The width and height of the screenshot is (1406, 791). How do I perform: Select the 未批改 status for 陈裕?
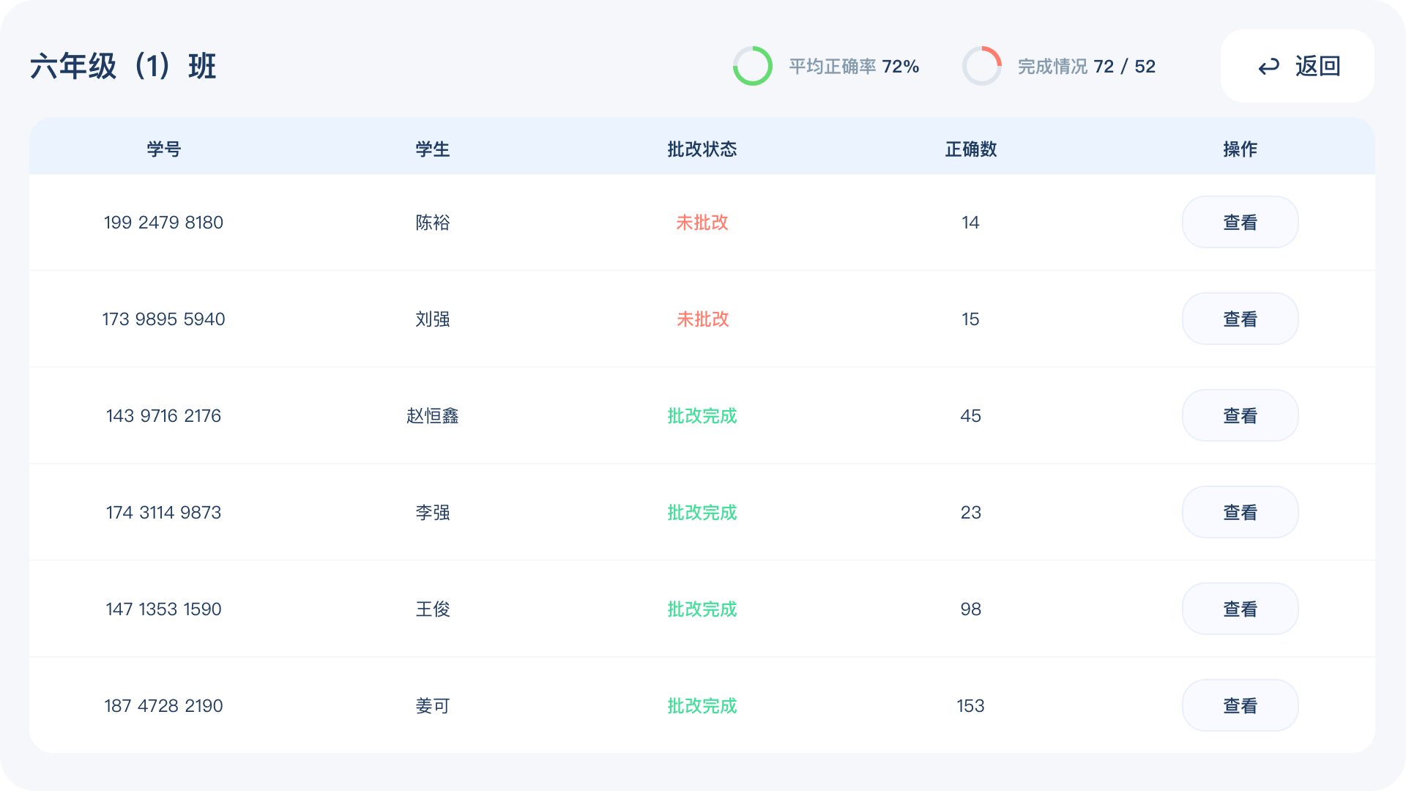702,223
